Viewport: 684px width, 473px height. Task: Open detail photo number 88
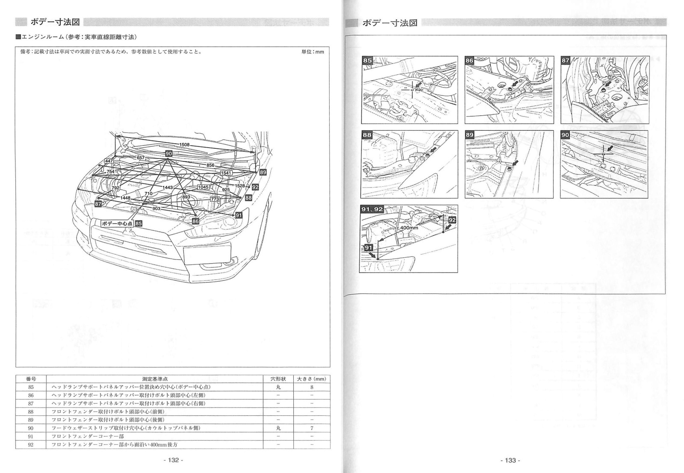point(409,164)
